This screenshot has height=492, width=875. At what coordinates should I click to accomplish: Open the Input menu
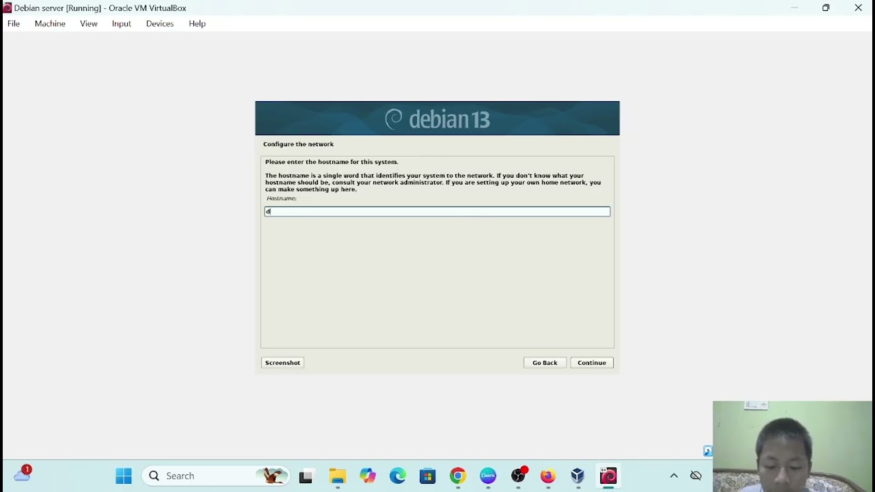122,23
